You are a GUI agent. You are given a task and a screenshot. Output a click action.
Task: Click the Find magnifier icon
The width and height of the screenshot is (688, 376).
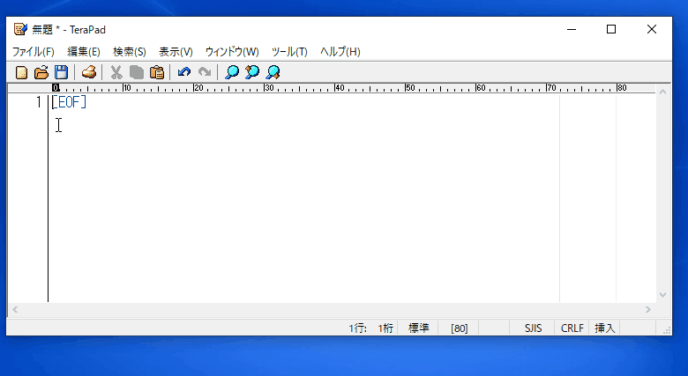point(232,72)
